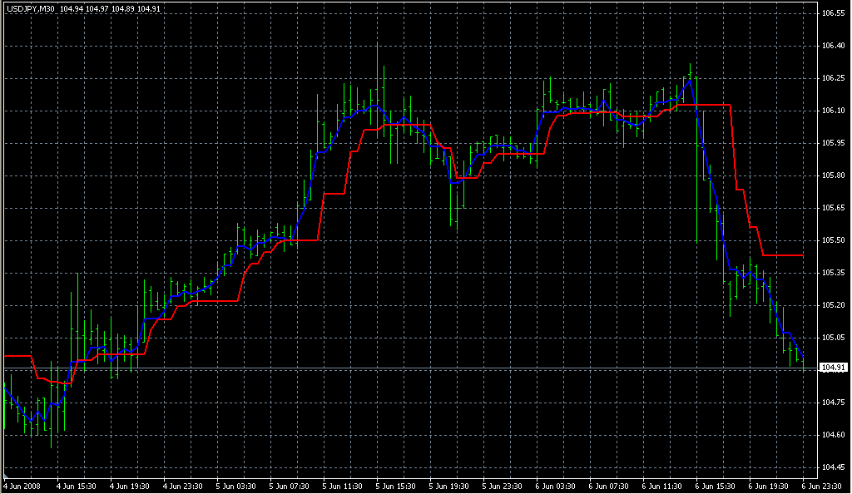Select the 5 Jun 11:30 time label

(343, 486)
